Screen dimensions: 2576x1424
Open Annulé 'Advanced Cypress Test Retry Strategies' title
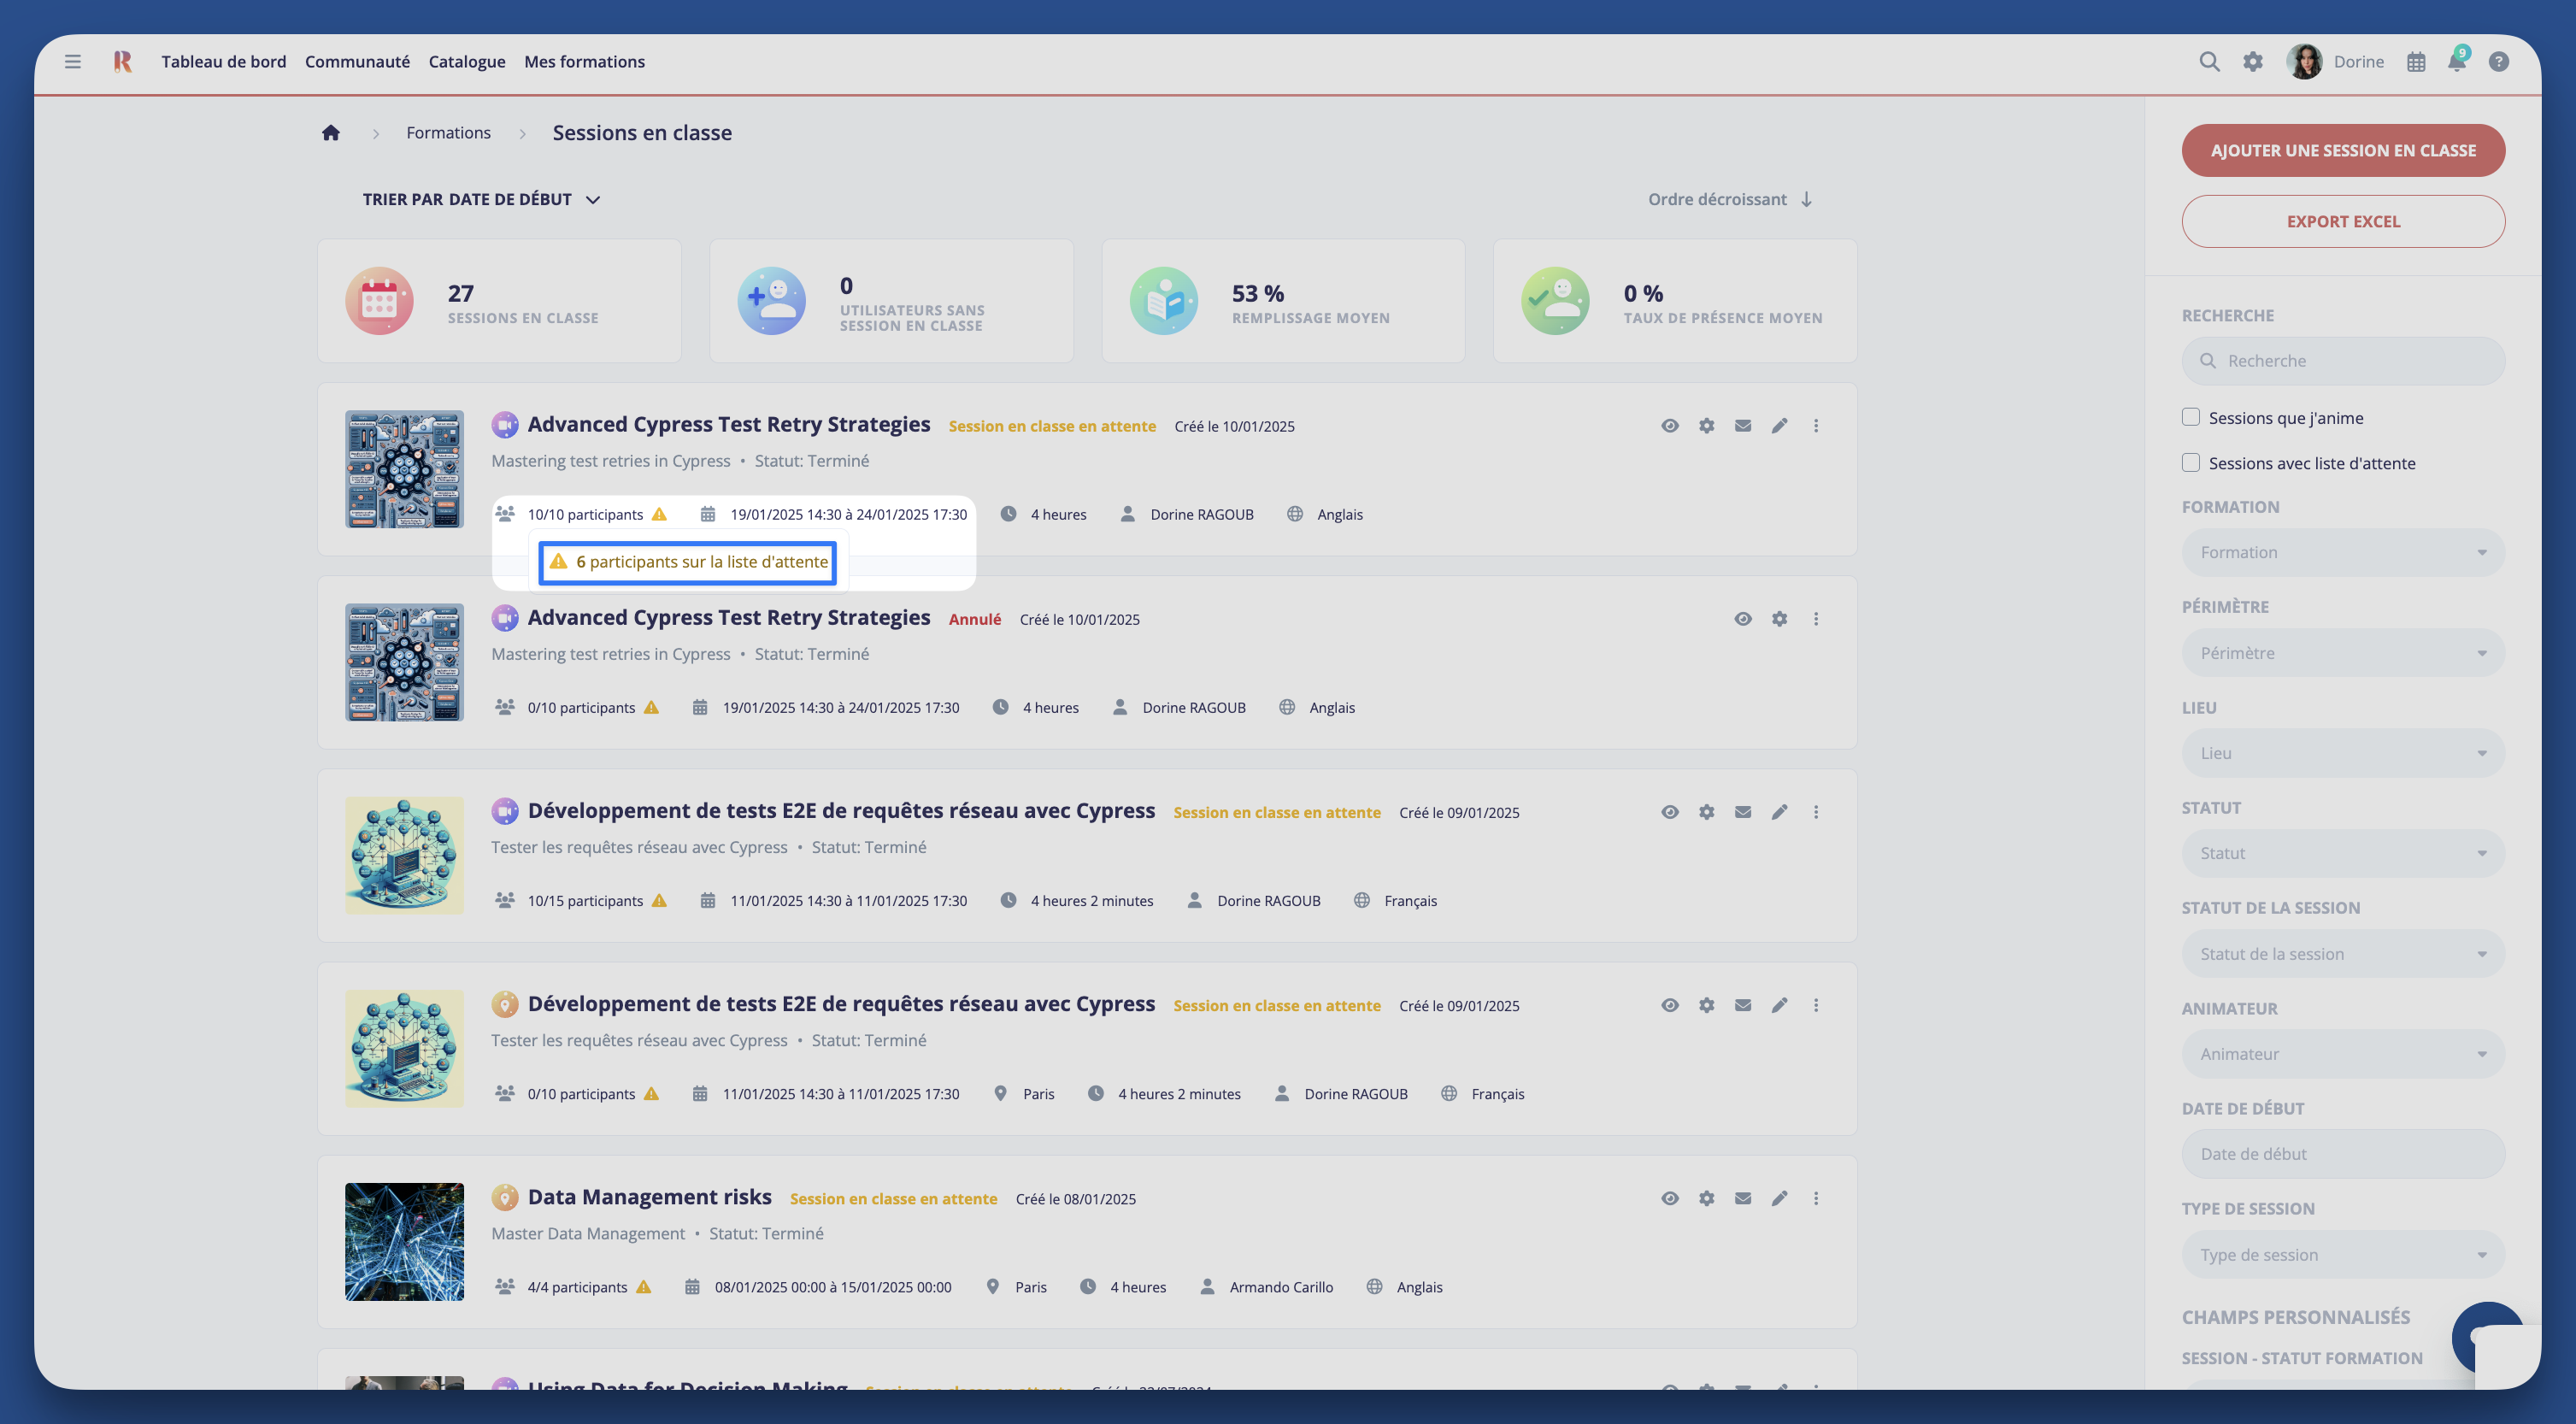(728, 617)
